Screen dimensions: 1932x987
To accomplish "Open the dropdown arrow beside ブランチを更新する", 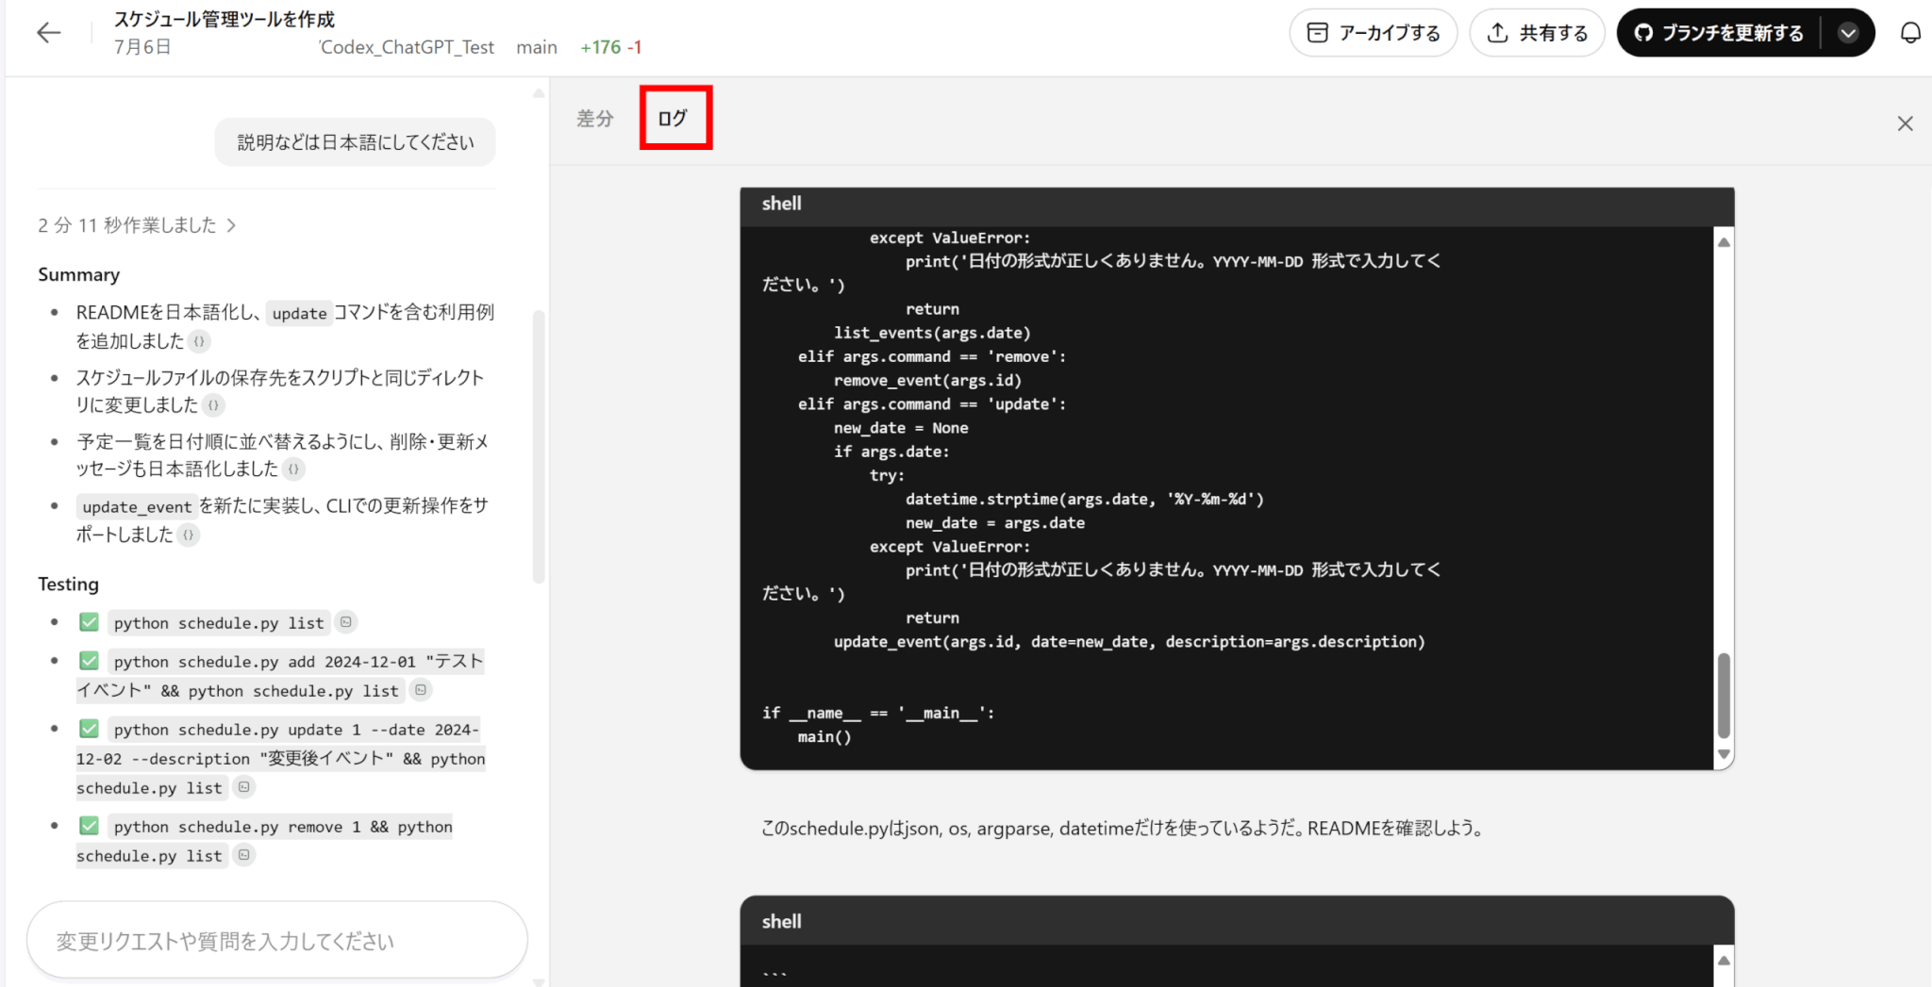I will 1848,33.
